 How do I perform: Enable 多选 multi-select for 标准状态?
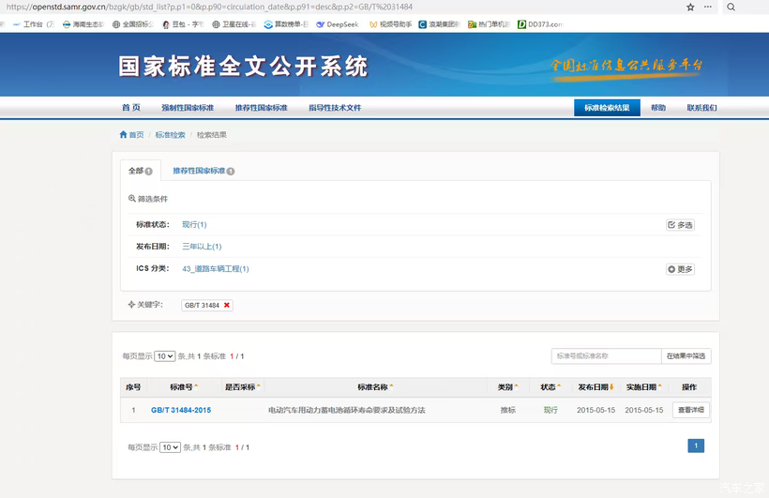680,225
